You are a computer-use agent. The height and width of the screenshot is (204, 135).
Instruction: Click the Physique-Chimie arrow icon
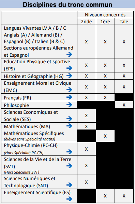[69, 152]
